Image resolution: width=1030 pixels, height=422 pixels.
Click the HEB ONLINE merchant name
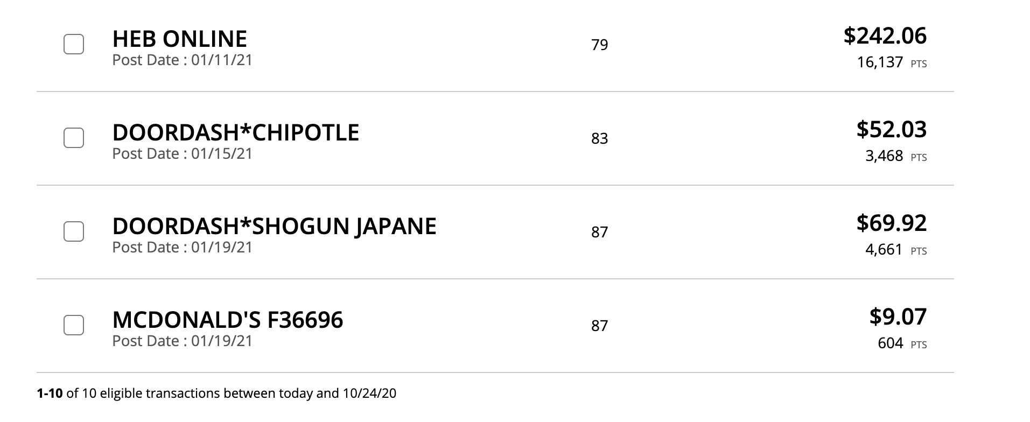tap(179, 39)
